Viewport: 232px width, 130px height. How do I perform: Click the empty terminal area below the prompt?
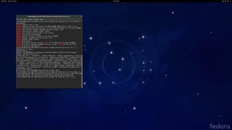tap(49, 83)
